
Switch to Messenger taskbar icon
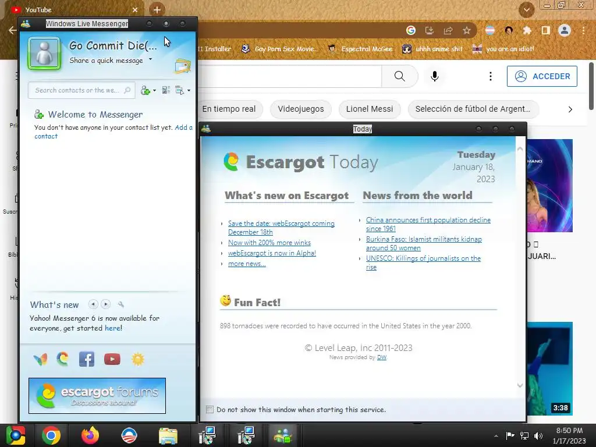pyautogui.click(x=283, y=435)
